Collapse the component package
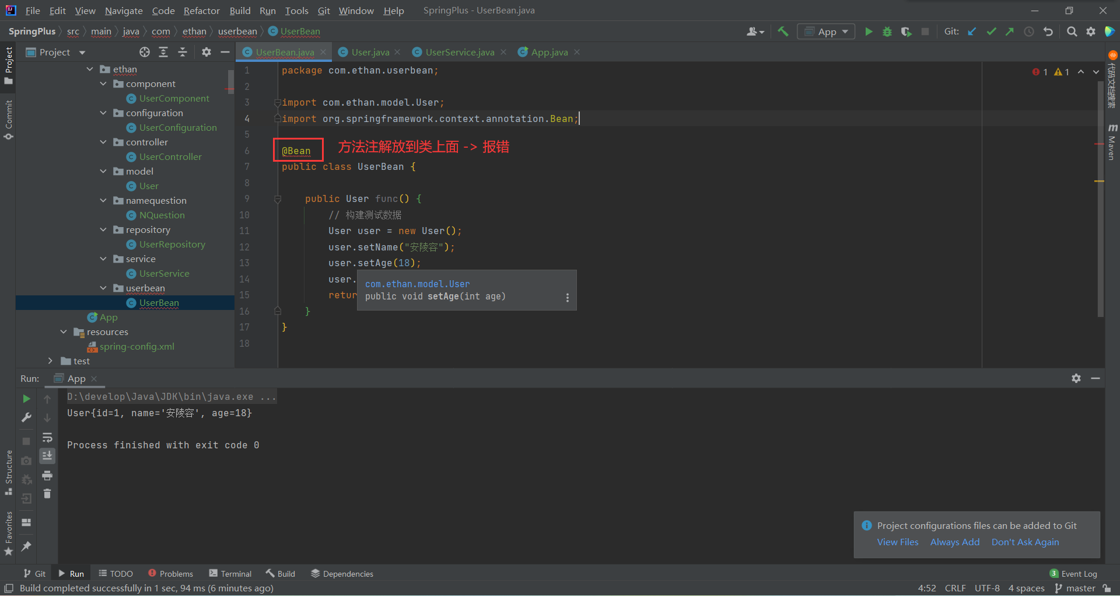This screenshot has height=596, width=1120. [x=103, y=83]
